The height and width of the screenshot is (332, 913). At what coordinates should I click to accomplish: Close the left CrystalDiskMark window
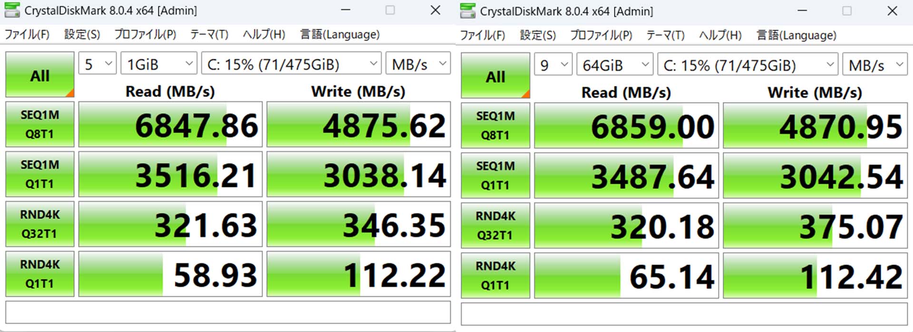coord(435,10)
